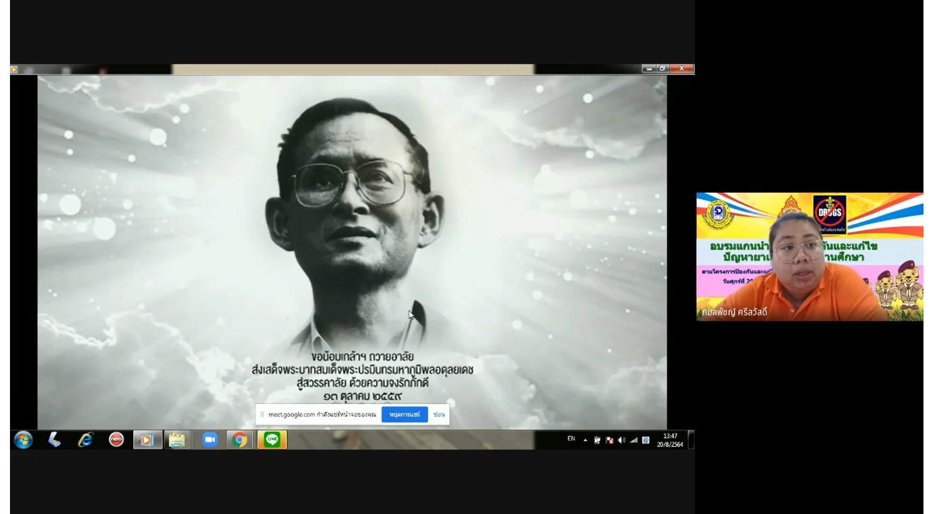Open Zoom from the taskbar

pyautogui.click(x=209, y=440)
